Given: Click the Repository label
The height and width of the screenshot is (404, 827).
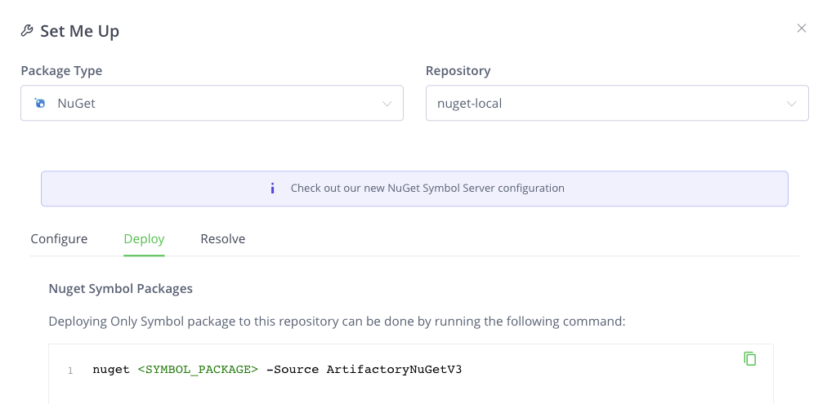Looking at the screenshot, I should [x=458, y=70].
